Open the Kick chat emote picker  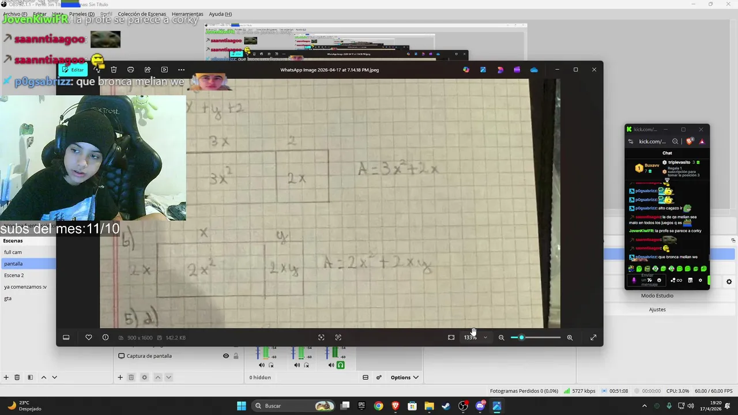coord(659,280)
